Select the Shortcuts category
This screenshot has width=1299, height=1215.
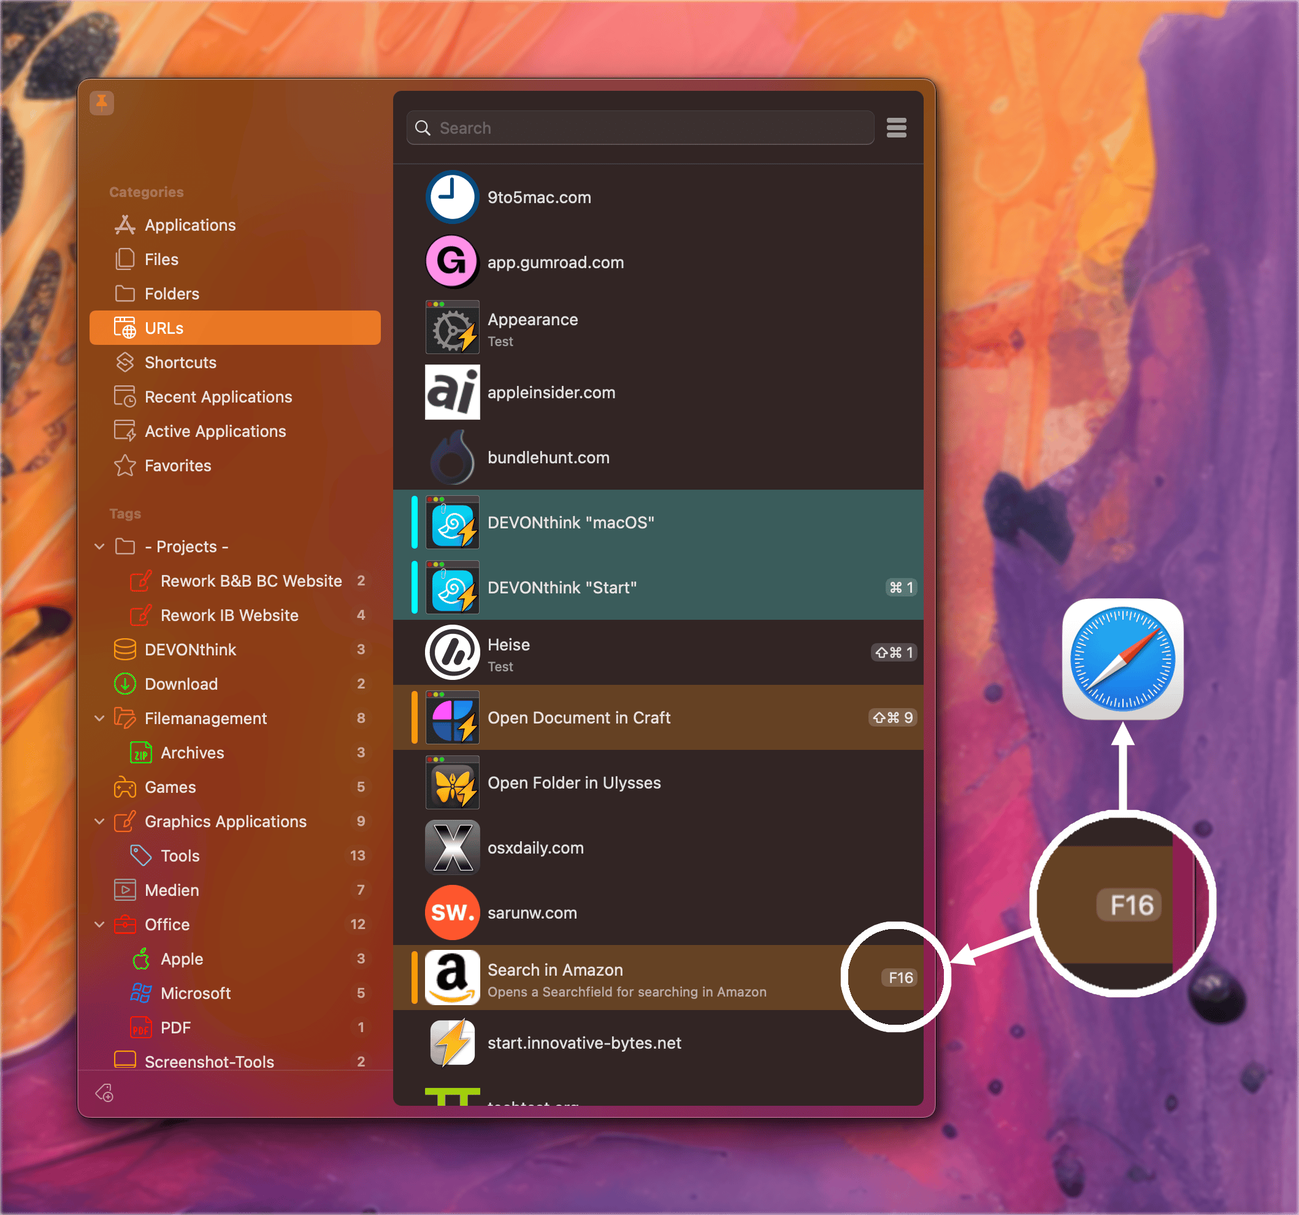[234, 362]
